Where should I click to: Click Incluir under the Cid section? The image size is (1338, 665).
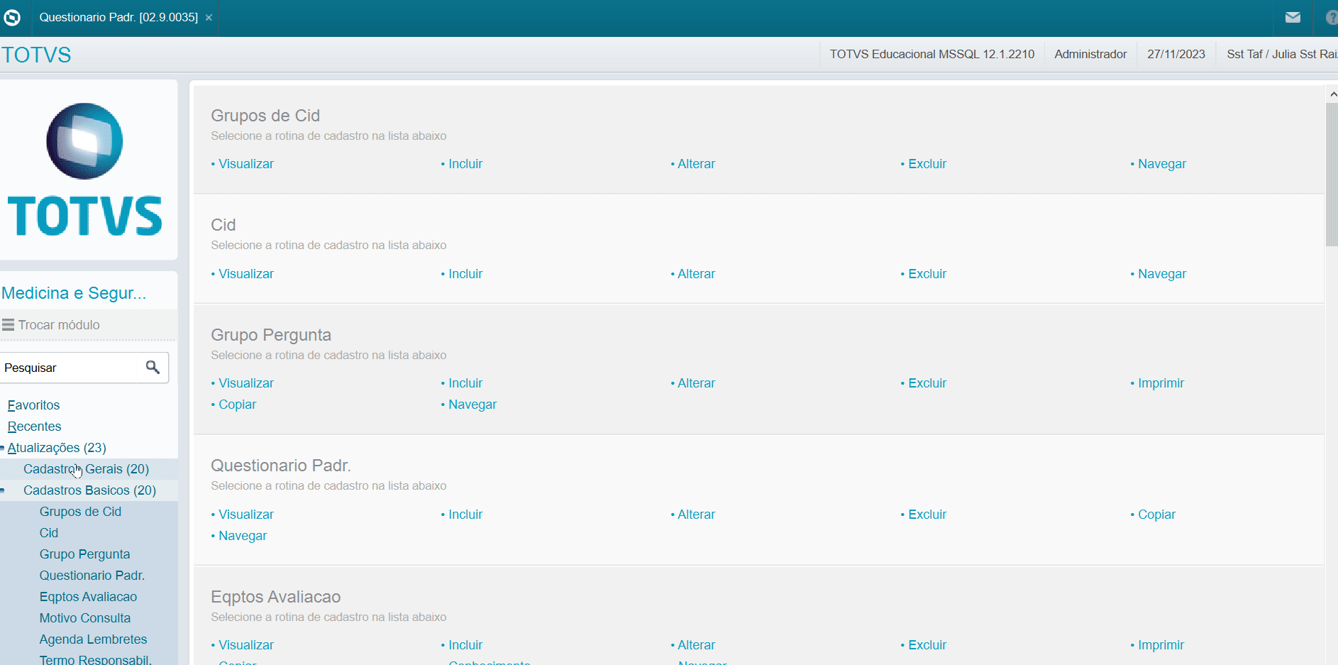(x=465, y=274)
